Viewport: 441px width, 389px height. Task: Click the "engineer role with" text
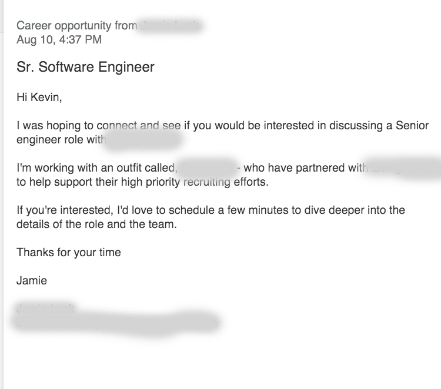point(61,140)
